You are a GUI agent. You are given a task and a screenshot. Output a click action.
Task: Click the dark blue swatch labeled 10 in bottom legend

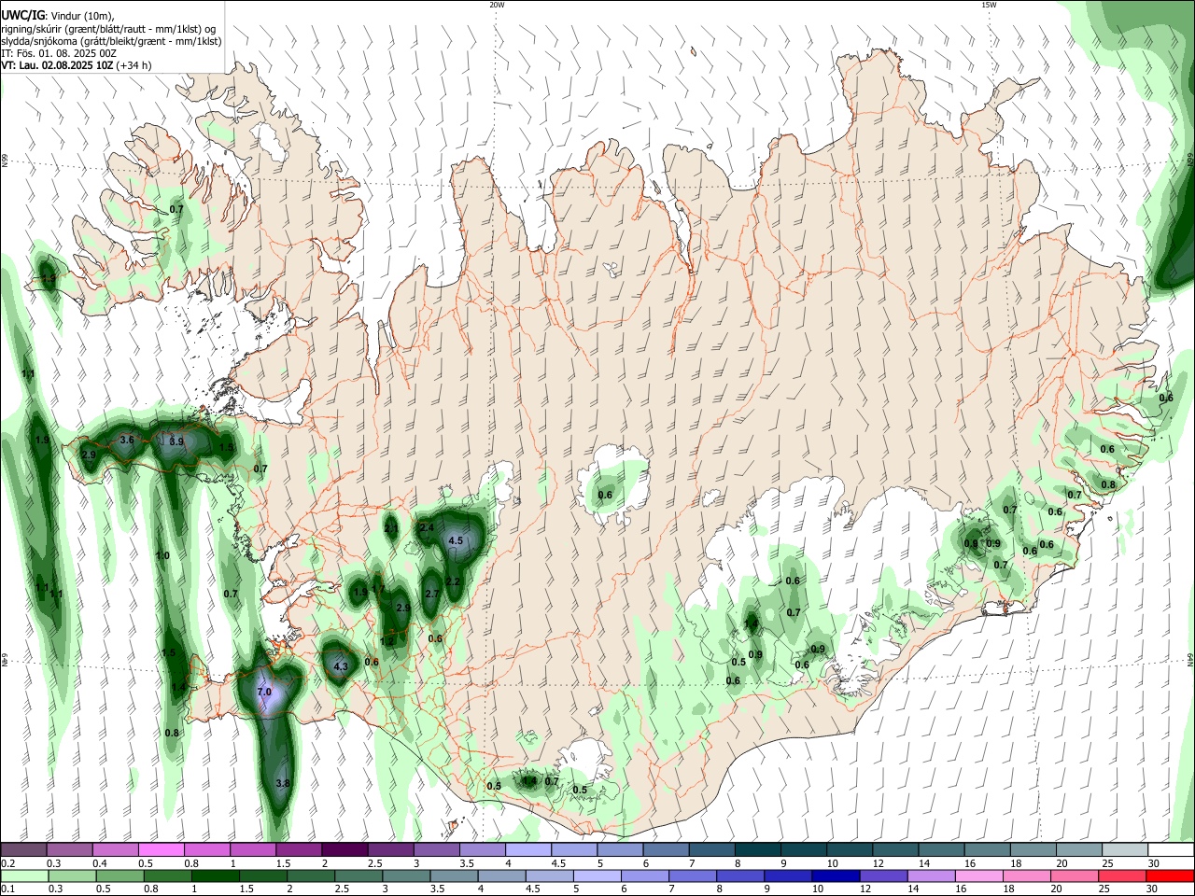835,876
